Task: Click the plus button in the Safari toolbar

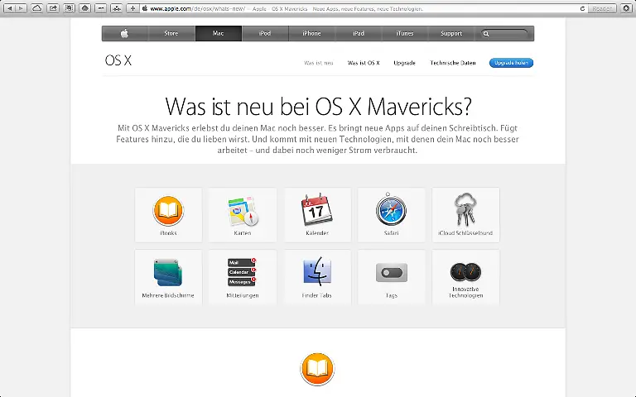Action: [x=132, y=8]
